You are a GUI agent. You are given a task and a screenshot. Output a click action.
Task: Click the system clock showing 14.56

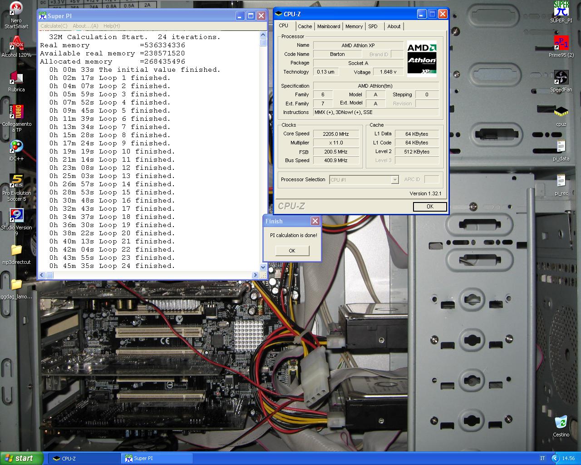point(568,459)
